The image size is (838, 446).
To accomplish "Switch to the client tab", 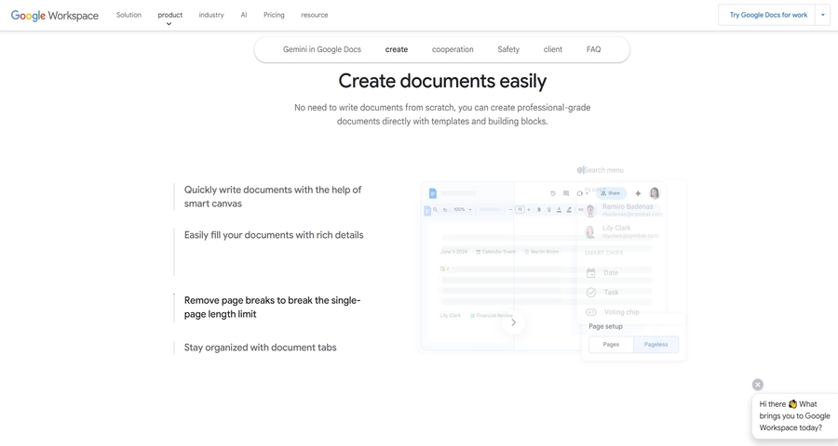I will point(552,49).
